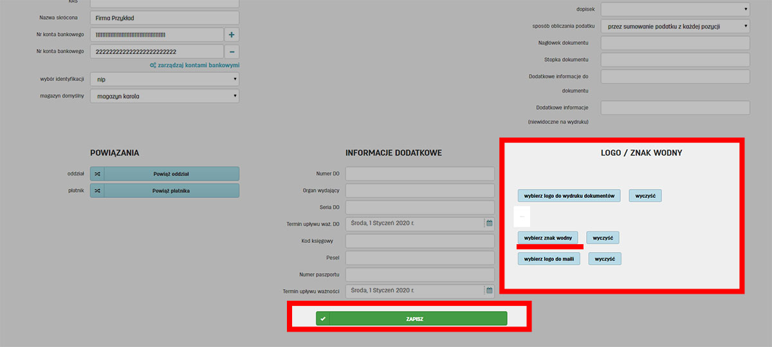Expand the dopisek dropdown
This screenshot has width=772, height=347.
point(675,9)
